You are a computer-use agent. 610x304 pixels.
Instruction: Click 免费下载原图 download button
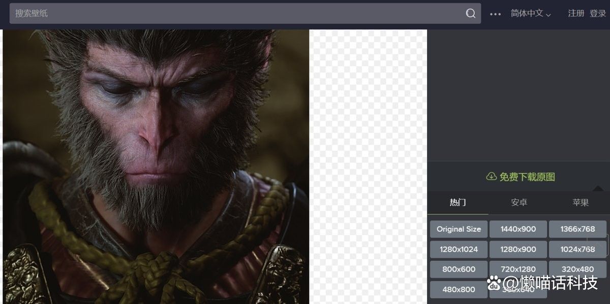pyautogui.click(x=521, y=177)
